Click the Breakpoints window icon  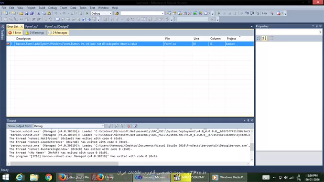click(x=278, y=13)
